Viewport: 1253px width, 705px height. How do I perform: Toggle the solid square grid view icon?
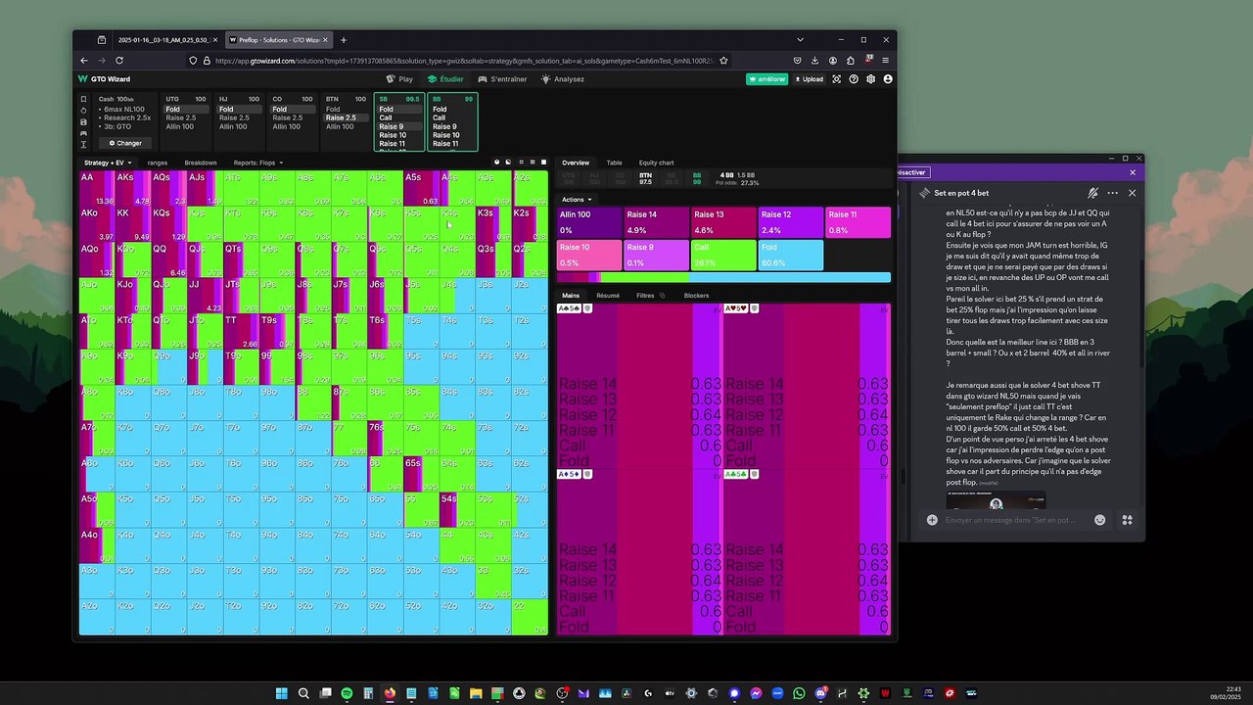point(543,163)
